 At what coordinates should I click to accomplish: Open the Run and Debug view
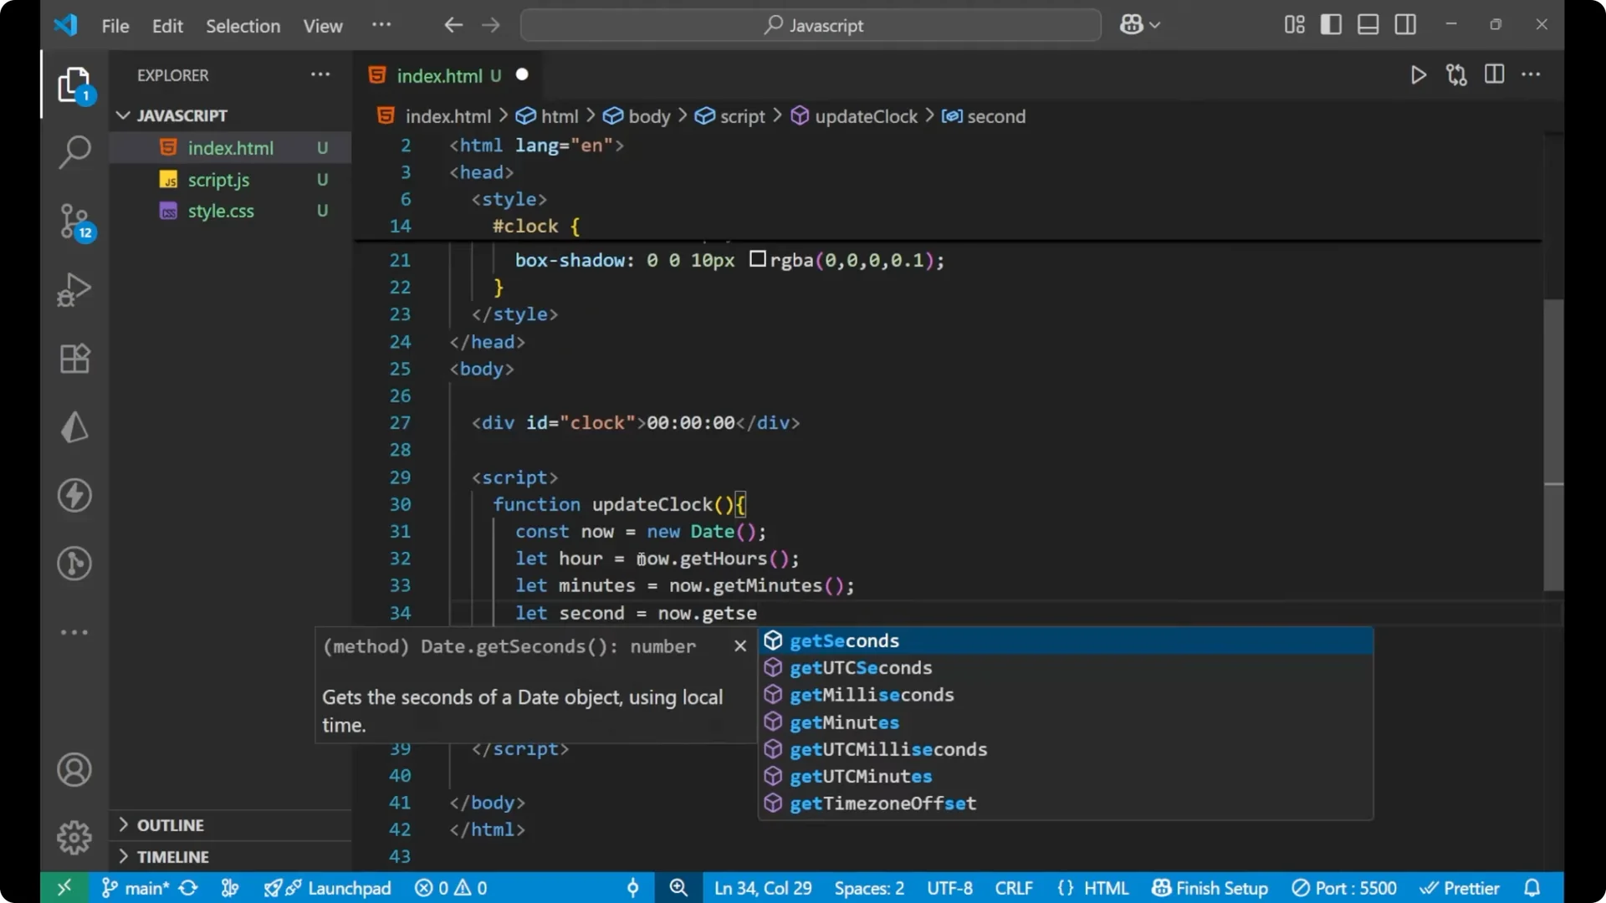pyautogui.click(x=74, y=289)
